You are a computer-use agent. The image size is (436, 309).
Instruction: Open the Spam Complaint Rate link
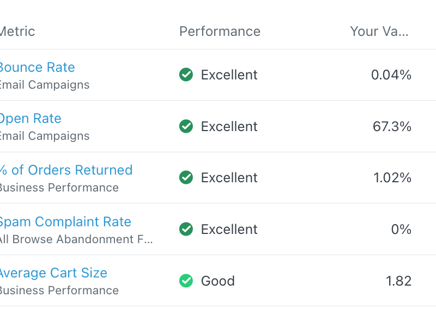[x=65, y=222]
